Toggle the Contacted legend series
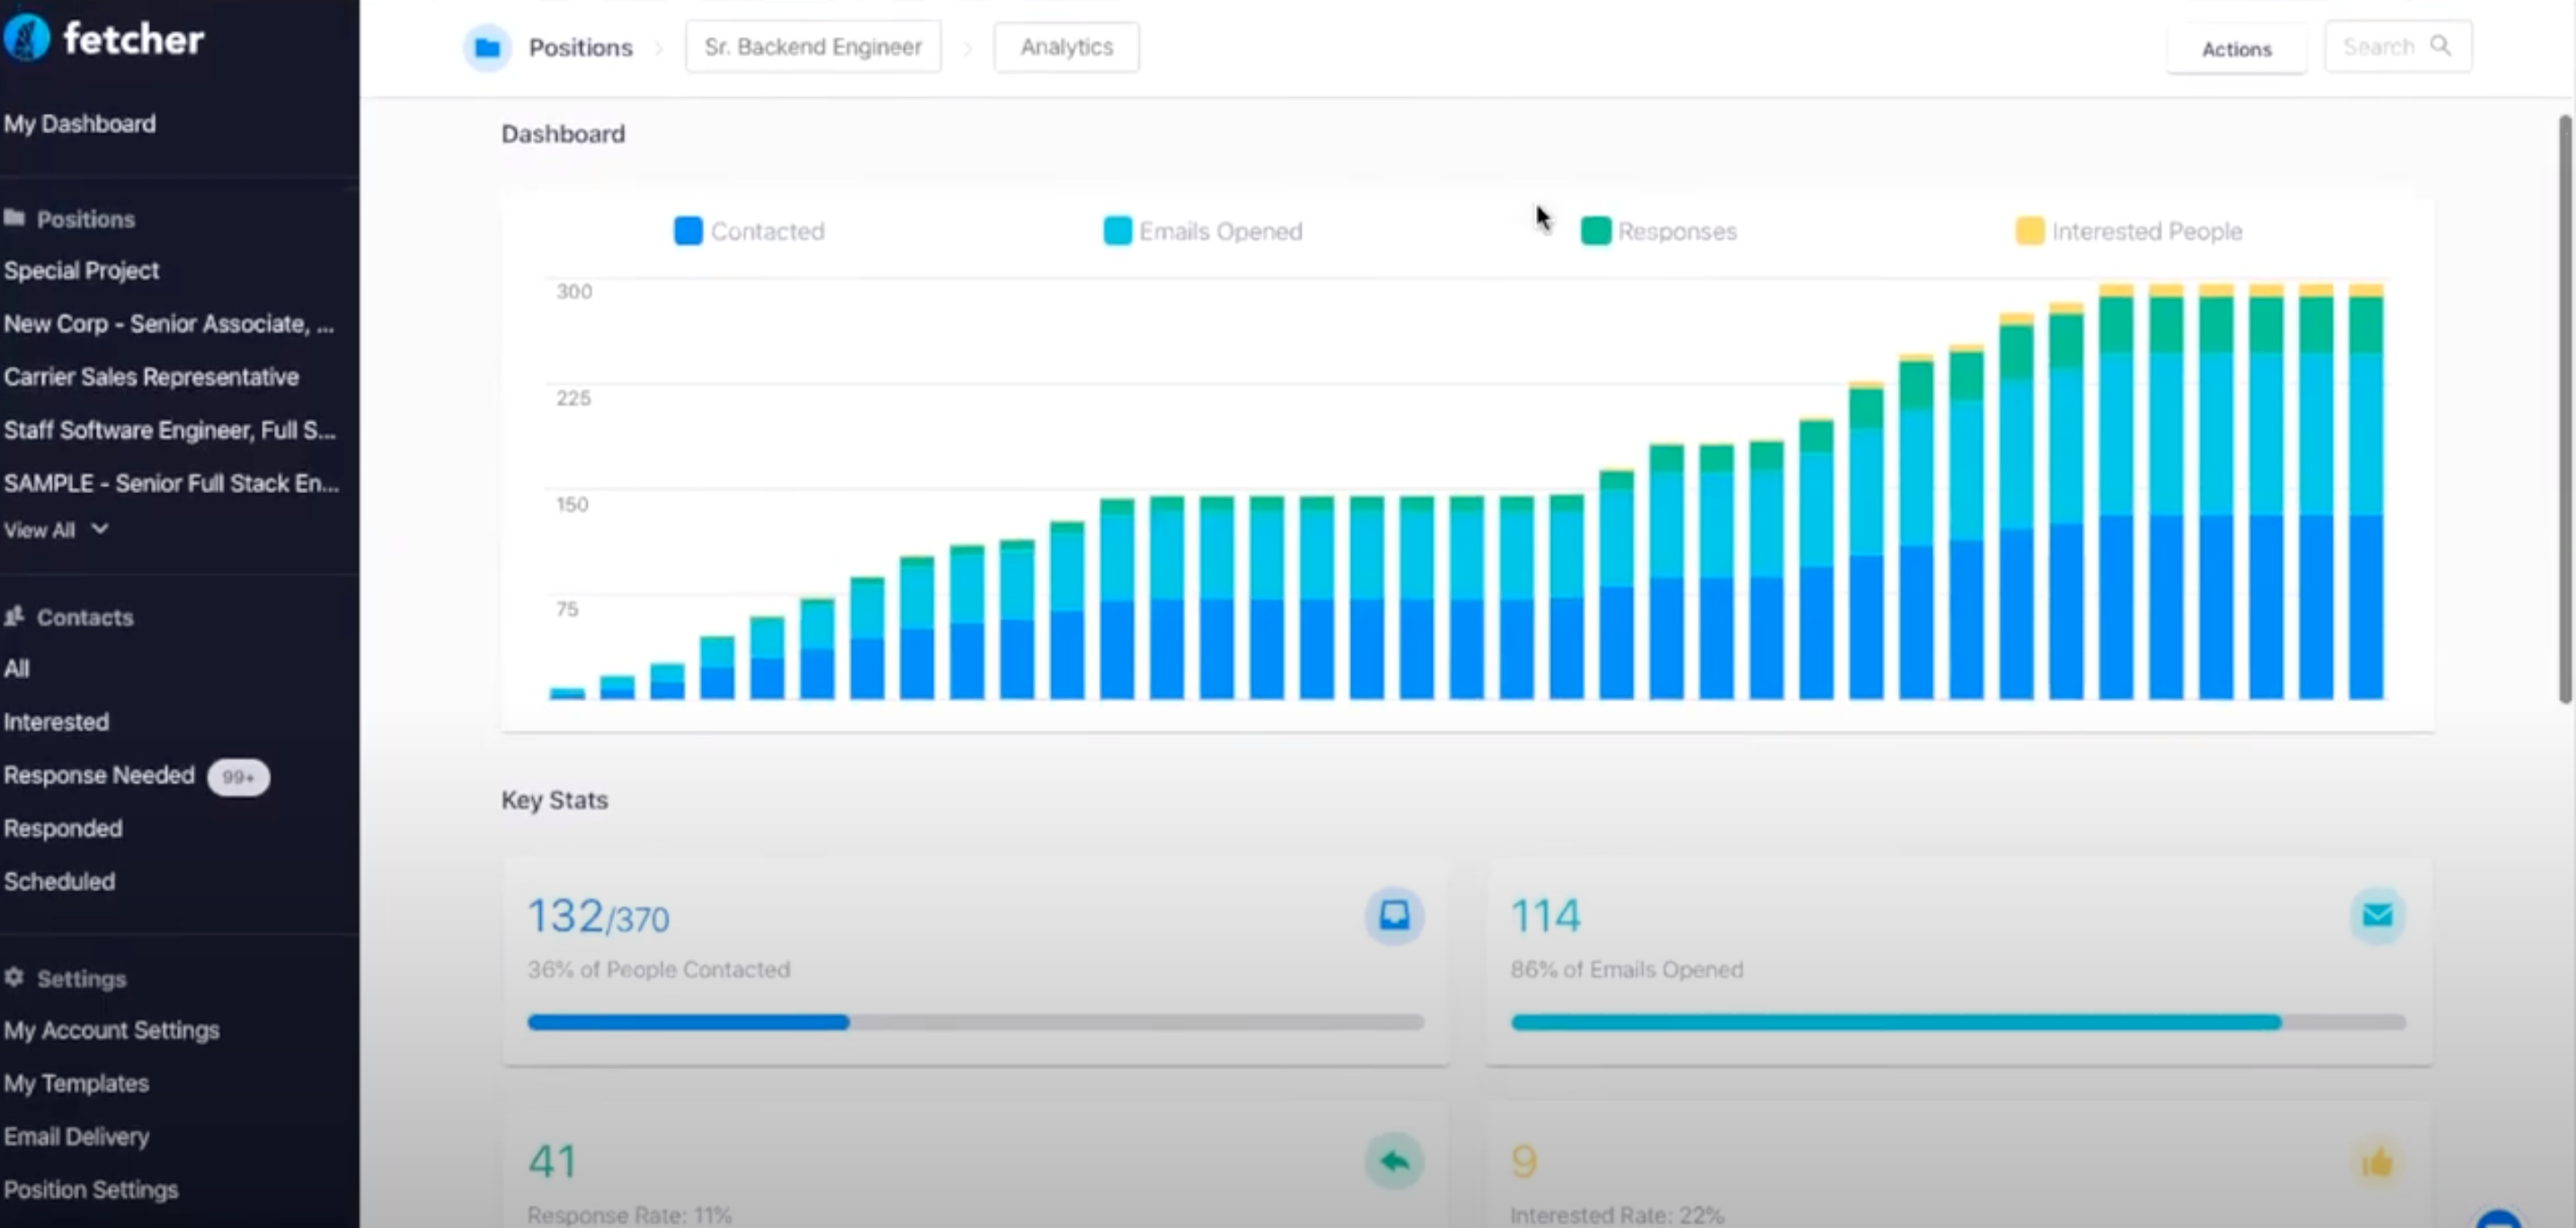 pos(750,231)
